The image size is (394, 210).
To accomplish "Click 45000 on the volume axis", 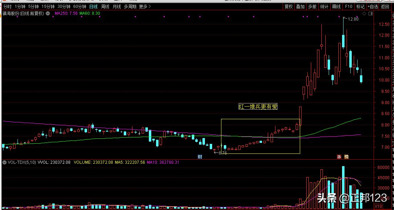I will click(x=384, y=178).
